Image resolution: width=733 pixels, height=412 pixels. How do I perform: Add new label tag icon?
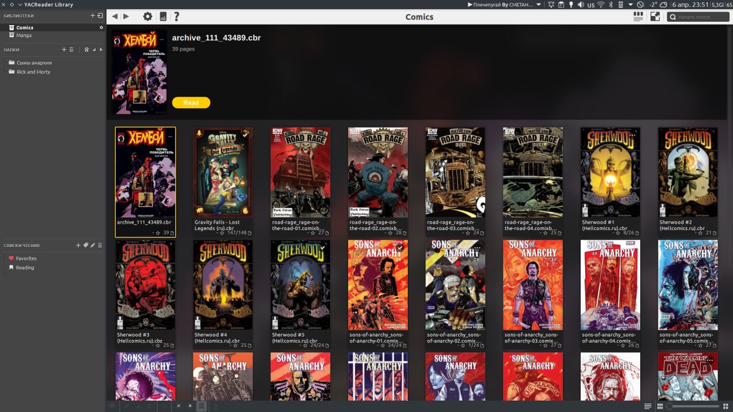click(86, 245)
